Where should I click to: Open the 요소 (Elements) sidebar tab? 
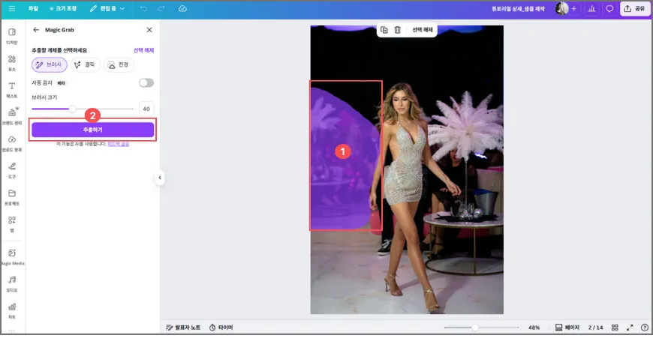pos(12,63)
